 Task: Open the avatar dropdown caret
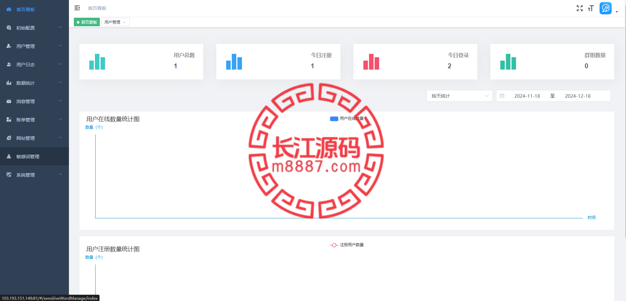pyautogui.click(x=617, y=12)
